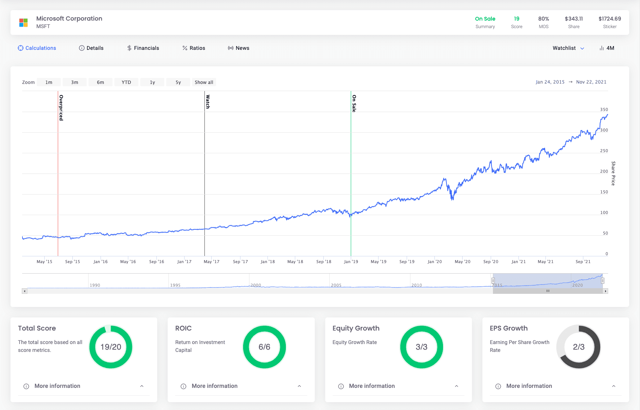This screenshot has width=640, height=410.
Task: Click the MSFT ticker text
Action: [x=43, y=26]
